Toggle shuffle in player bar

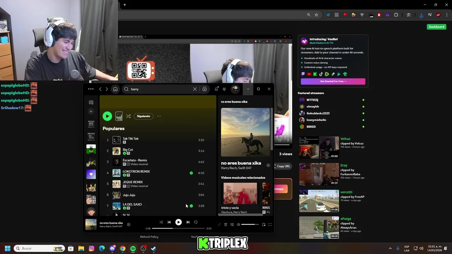(x=161, y=222)
